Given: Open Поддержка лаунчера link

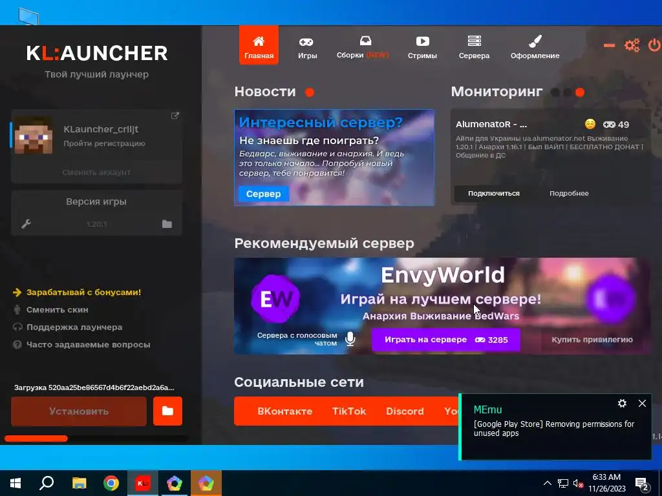Looking at the screenshot, I should pyautogui.click(x=74, y=327).
